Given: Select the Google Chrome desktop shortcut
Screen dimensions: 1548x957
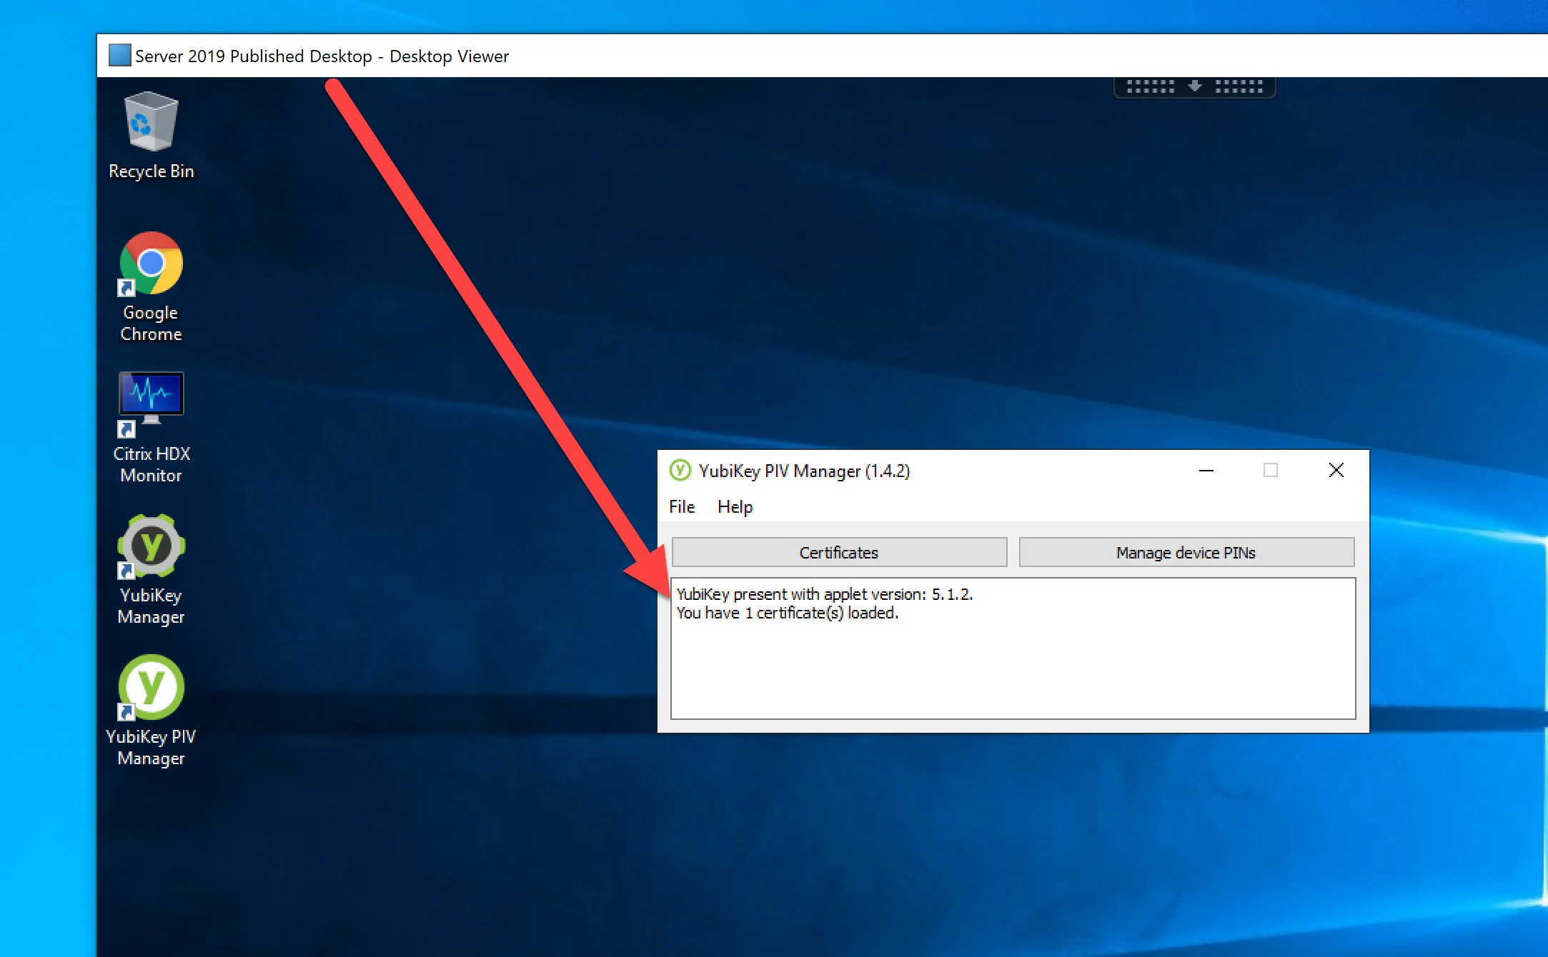Looking at the screenshot, I should [151, 287].
